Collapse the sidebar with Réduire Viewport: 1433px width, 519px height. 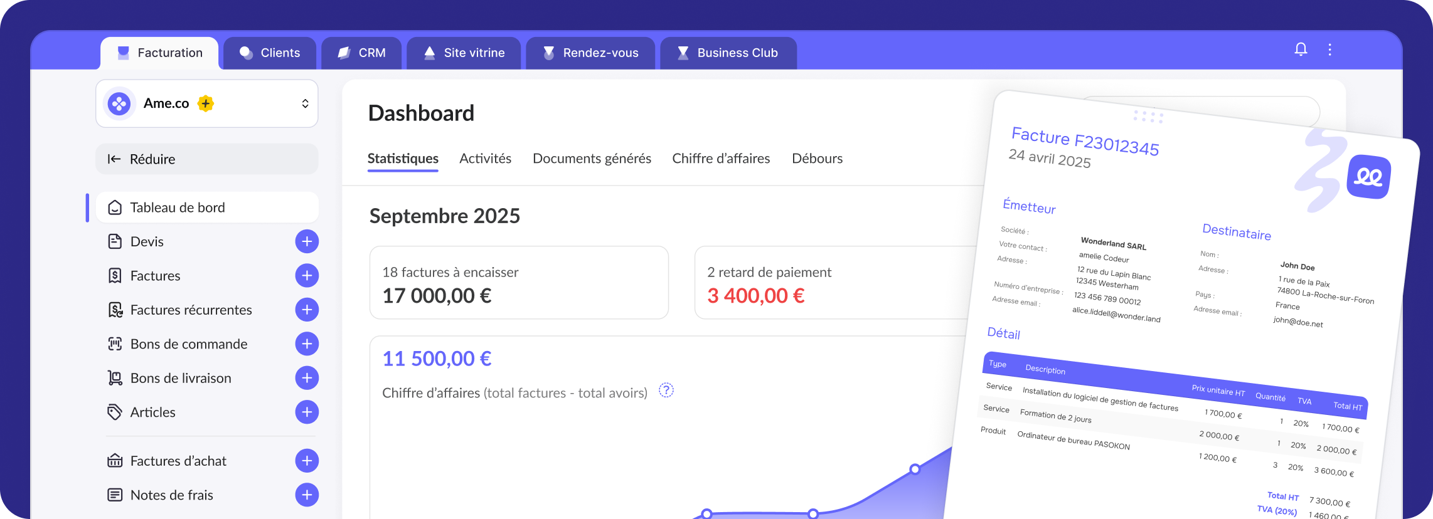(x=207, y=159)
